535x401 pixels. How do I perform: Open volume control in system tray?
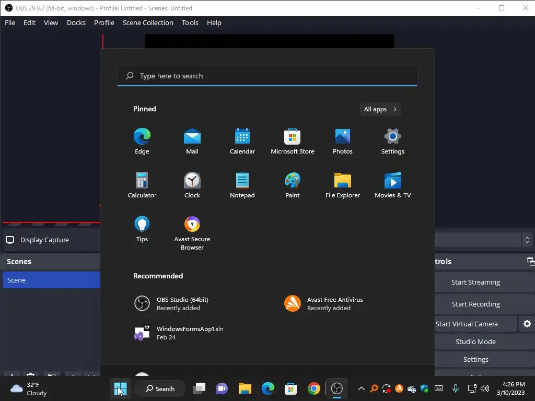point(484,388)
